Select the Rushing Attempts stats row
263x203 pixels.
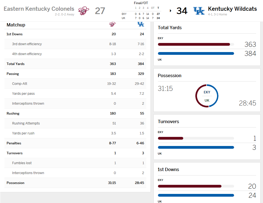75,123
